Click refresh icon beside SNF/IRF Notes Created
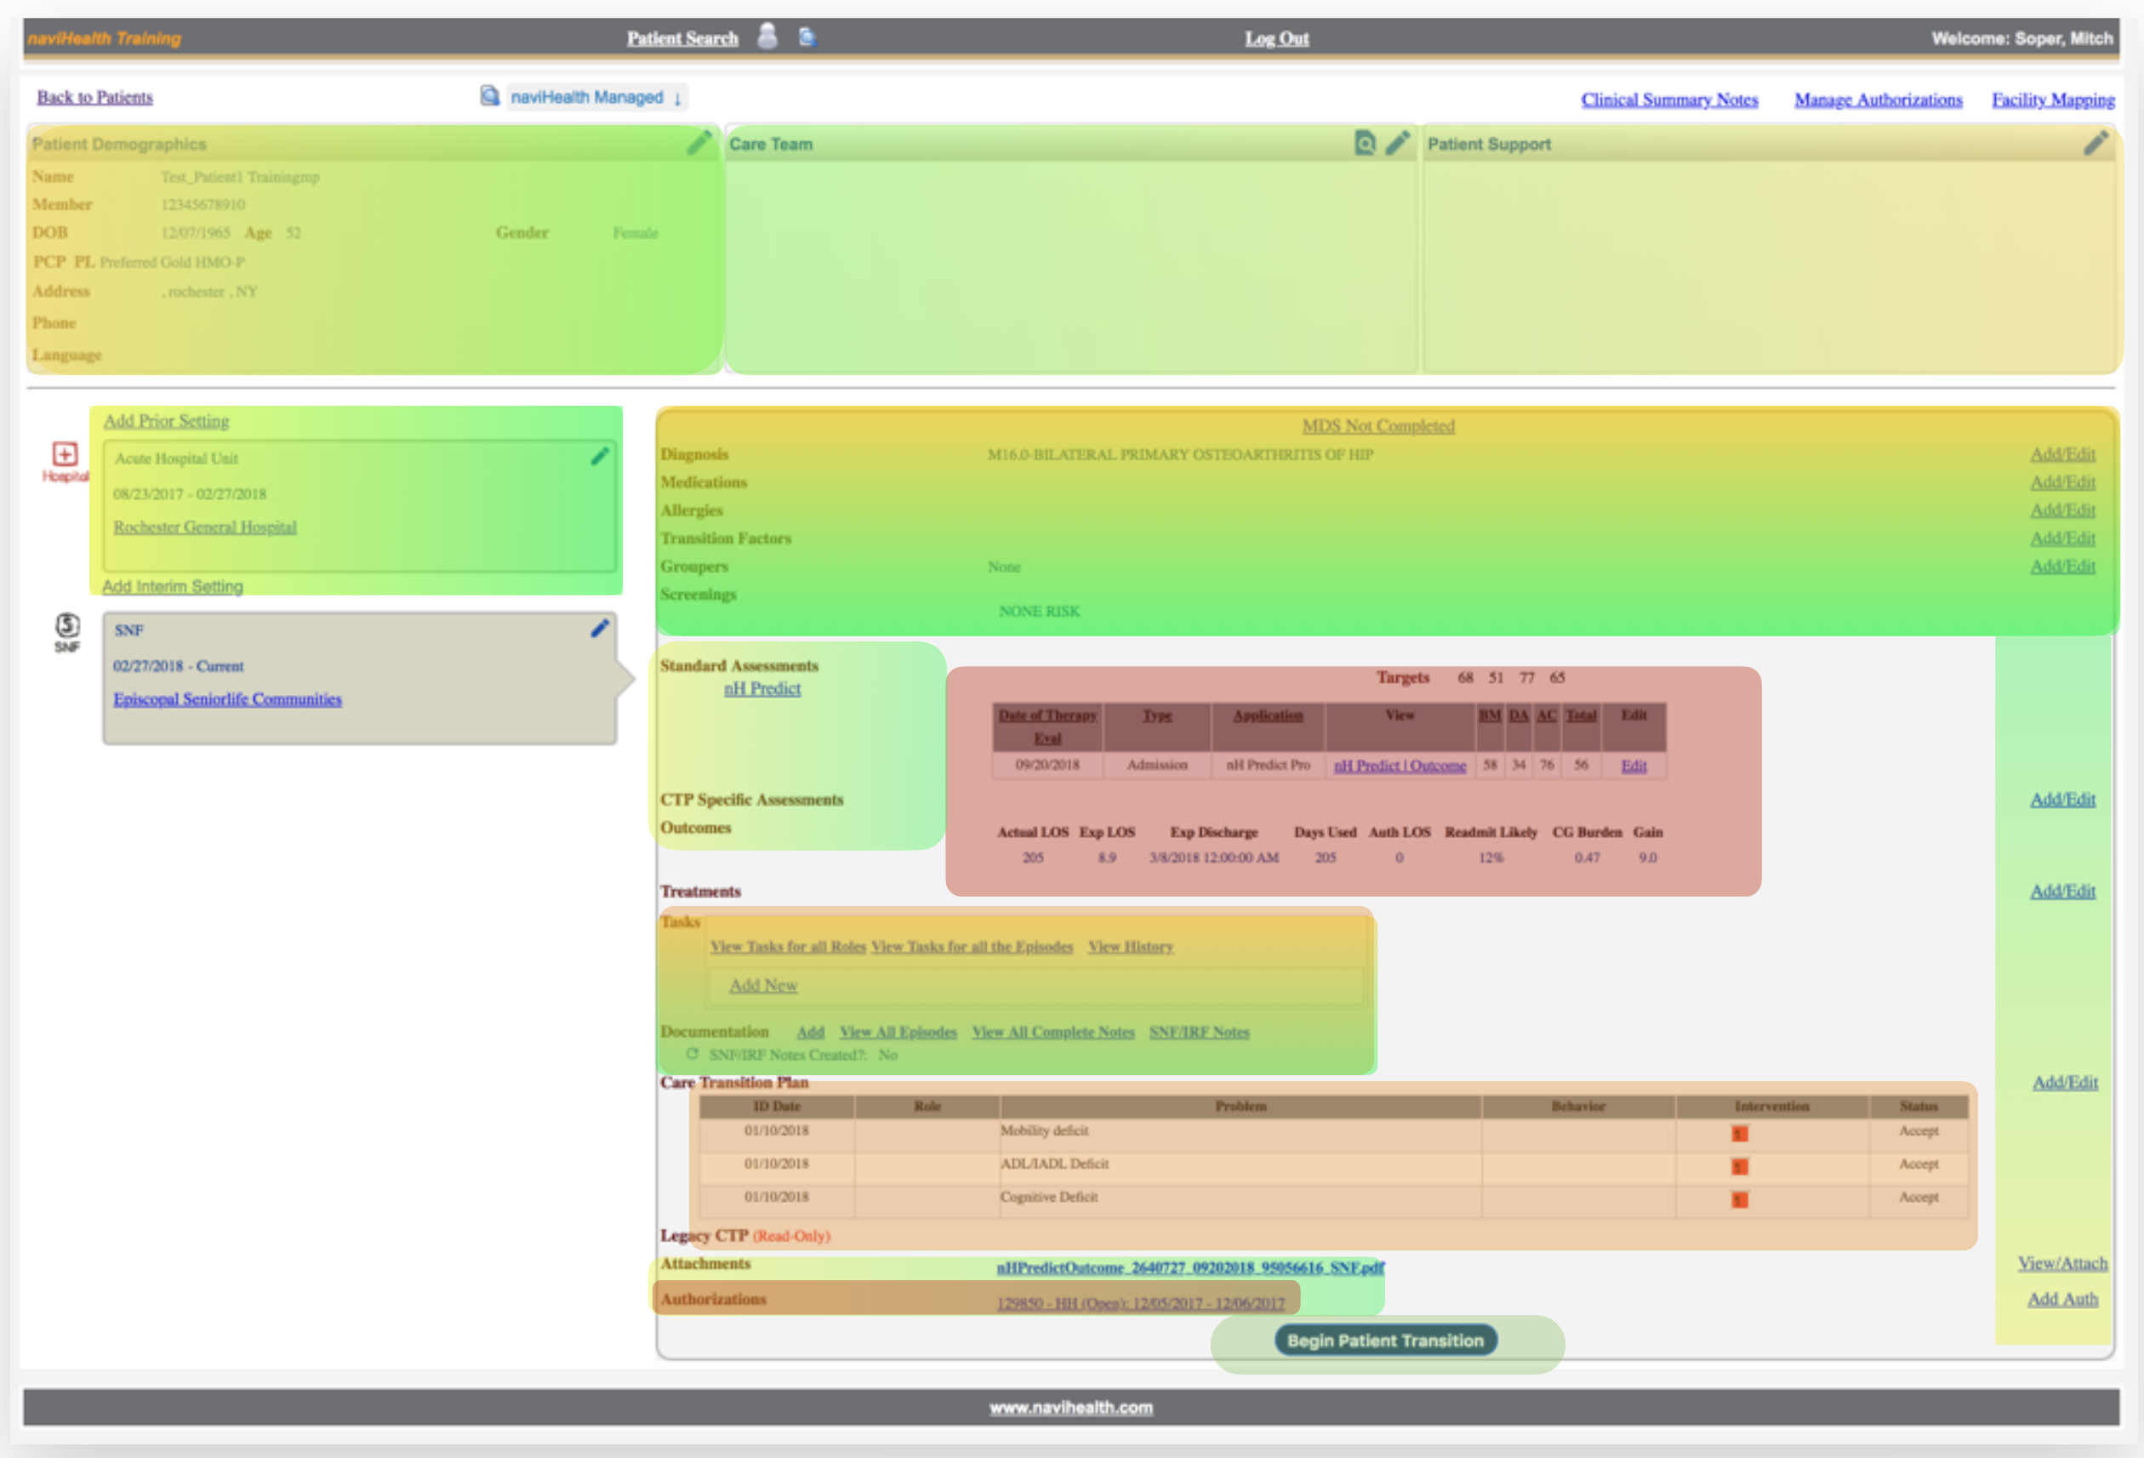Viewport: 2144px width, 1458px height. pos(692,1053)
